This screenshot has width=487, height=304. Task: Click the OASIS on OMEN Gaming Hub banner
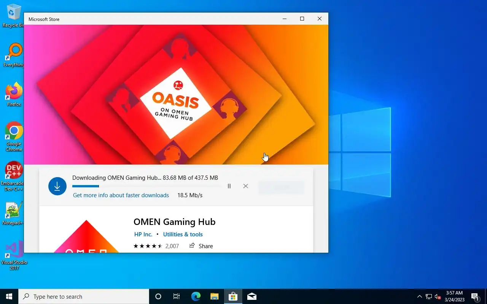(x=176, y=95)
